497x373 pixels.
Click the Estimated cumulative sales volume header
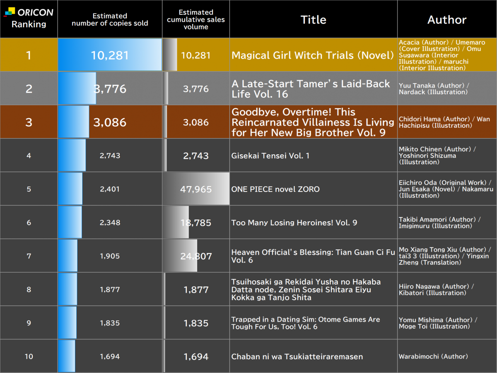[x=196, y=19]
